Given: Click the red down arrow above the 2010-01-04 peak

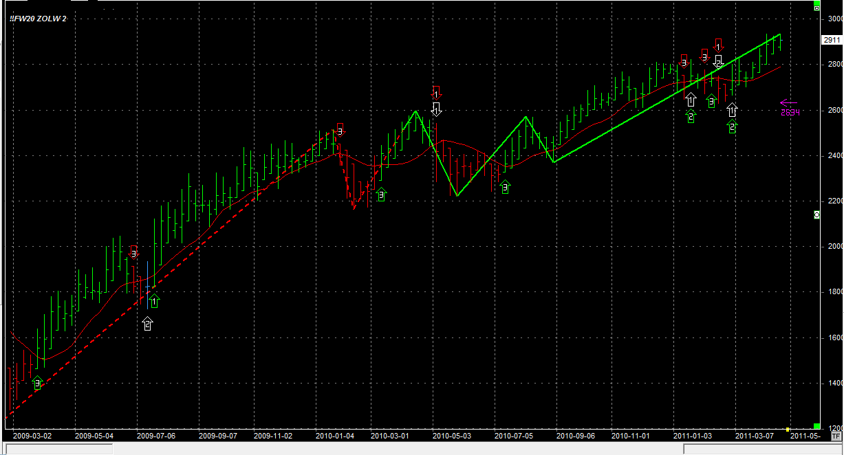Looking at the screenshot, I should pos(339,129).
